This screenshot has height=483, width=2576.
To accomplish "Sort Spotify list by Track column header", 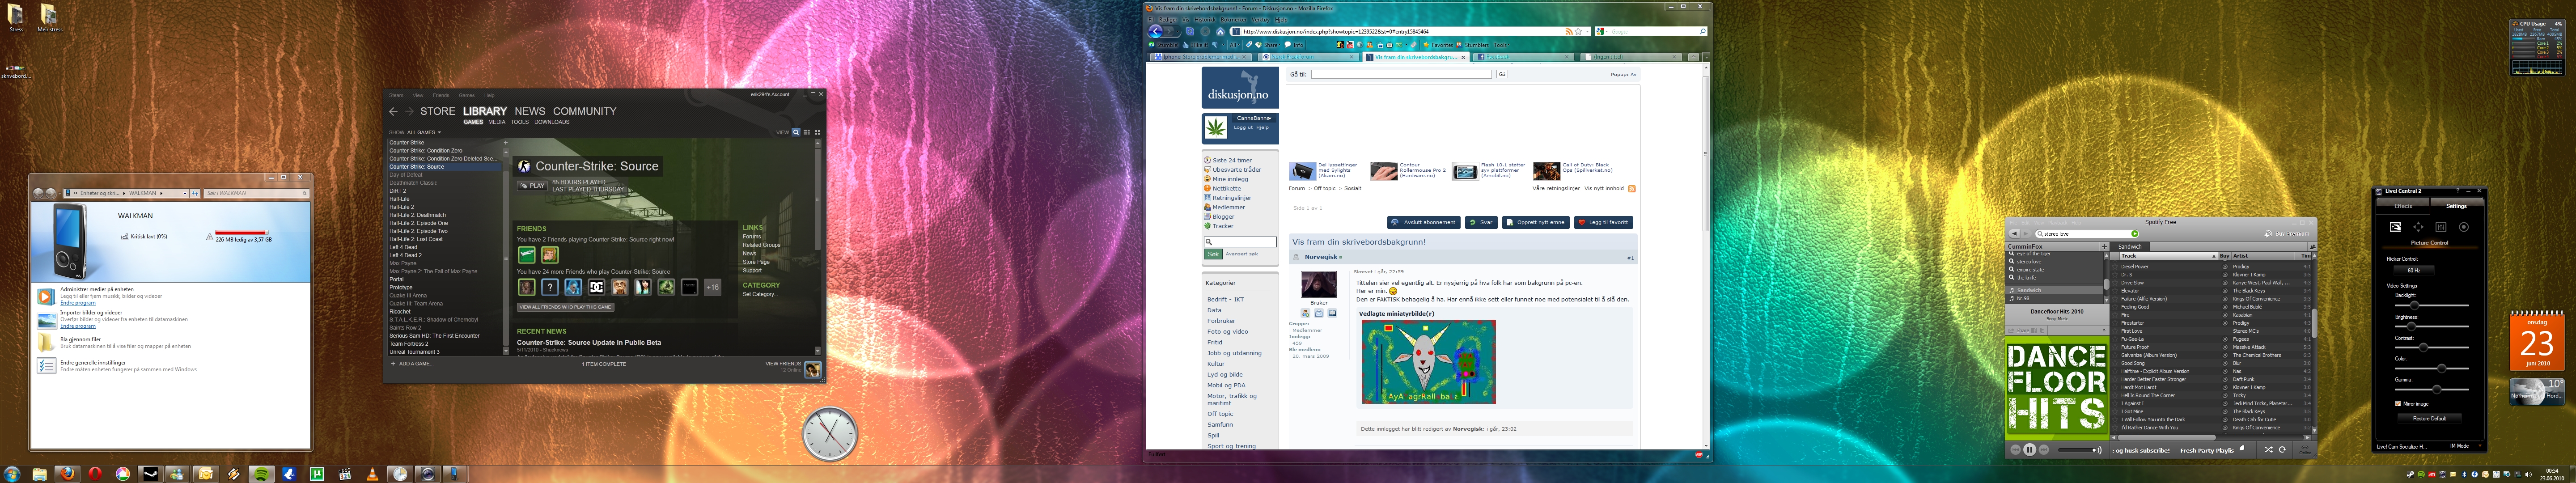I will 2168,256.
